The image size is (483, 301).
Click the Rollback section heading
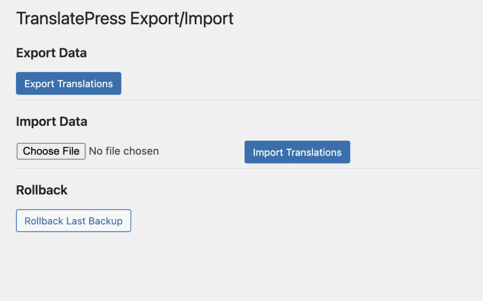tap(42, 190)
